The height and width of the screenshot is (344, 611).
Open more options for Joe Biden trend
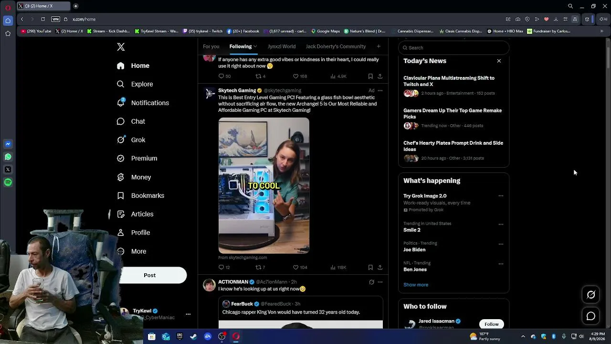(x=501, y=244)
